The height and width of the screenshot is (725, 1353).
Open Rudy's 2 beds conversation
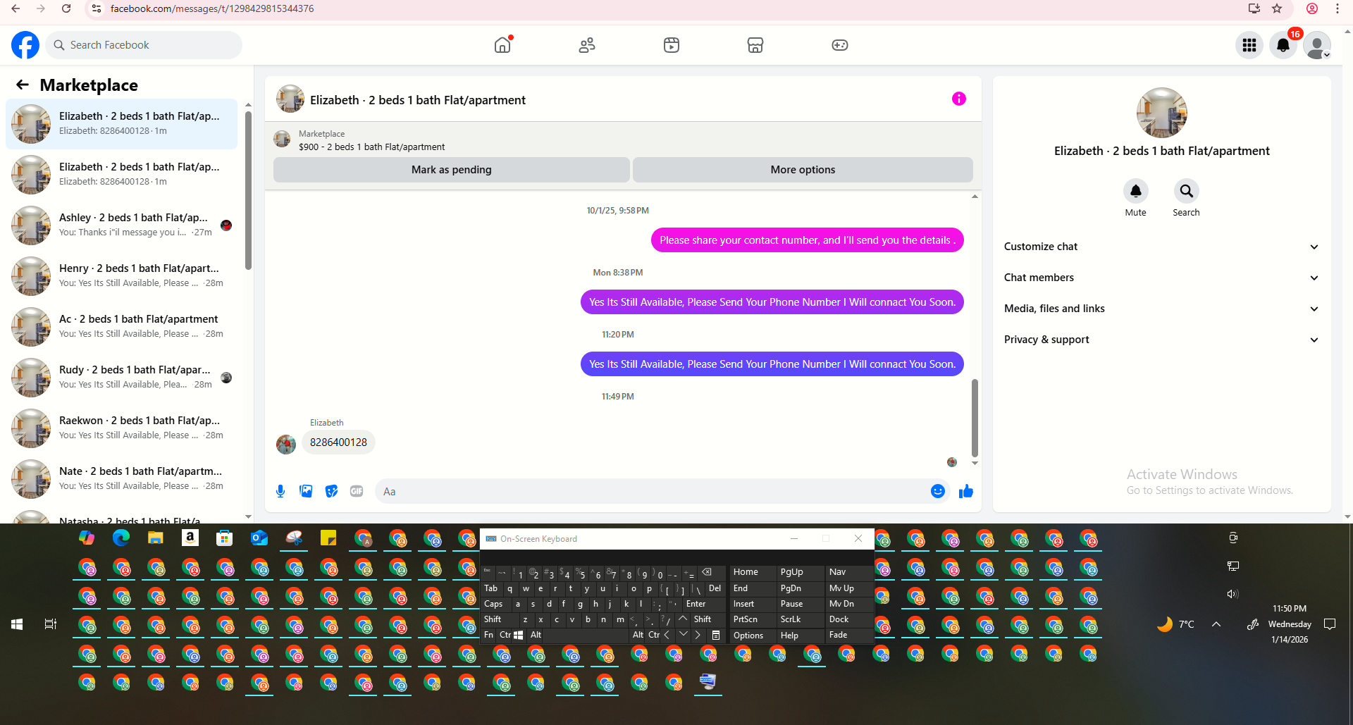tap(121, 378)
